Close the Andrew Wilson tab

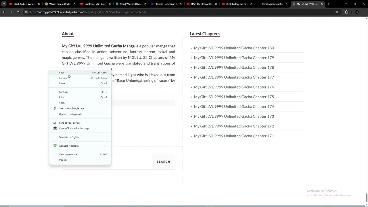coord(39,4)
